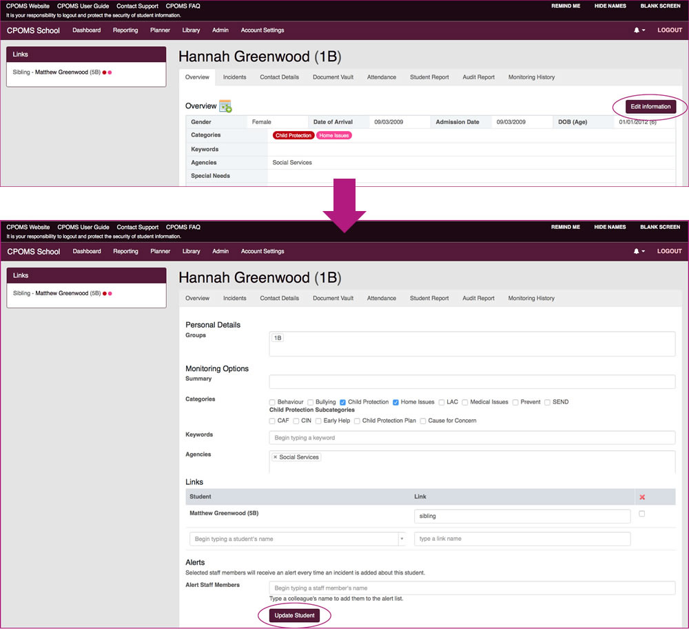Click the Update Student button
689x629 pixels.
(x=294, y=615)
